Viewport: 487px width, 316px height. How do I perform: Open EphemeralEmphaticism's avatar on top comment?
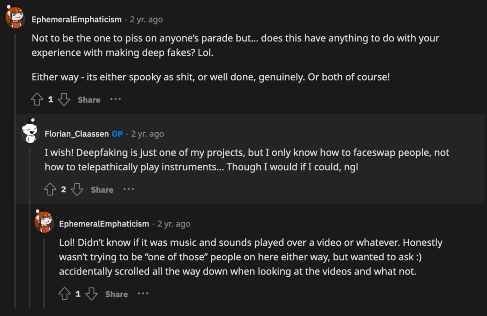pos(15,17)
